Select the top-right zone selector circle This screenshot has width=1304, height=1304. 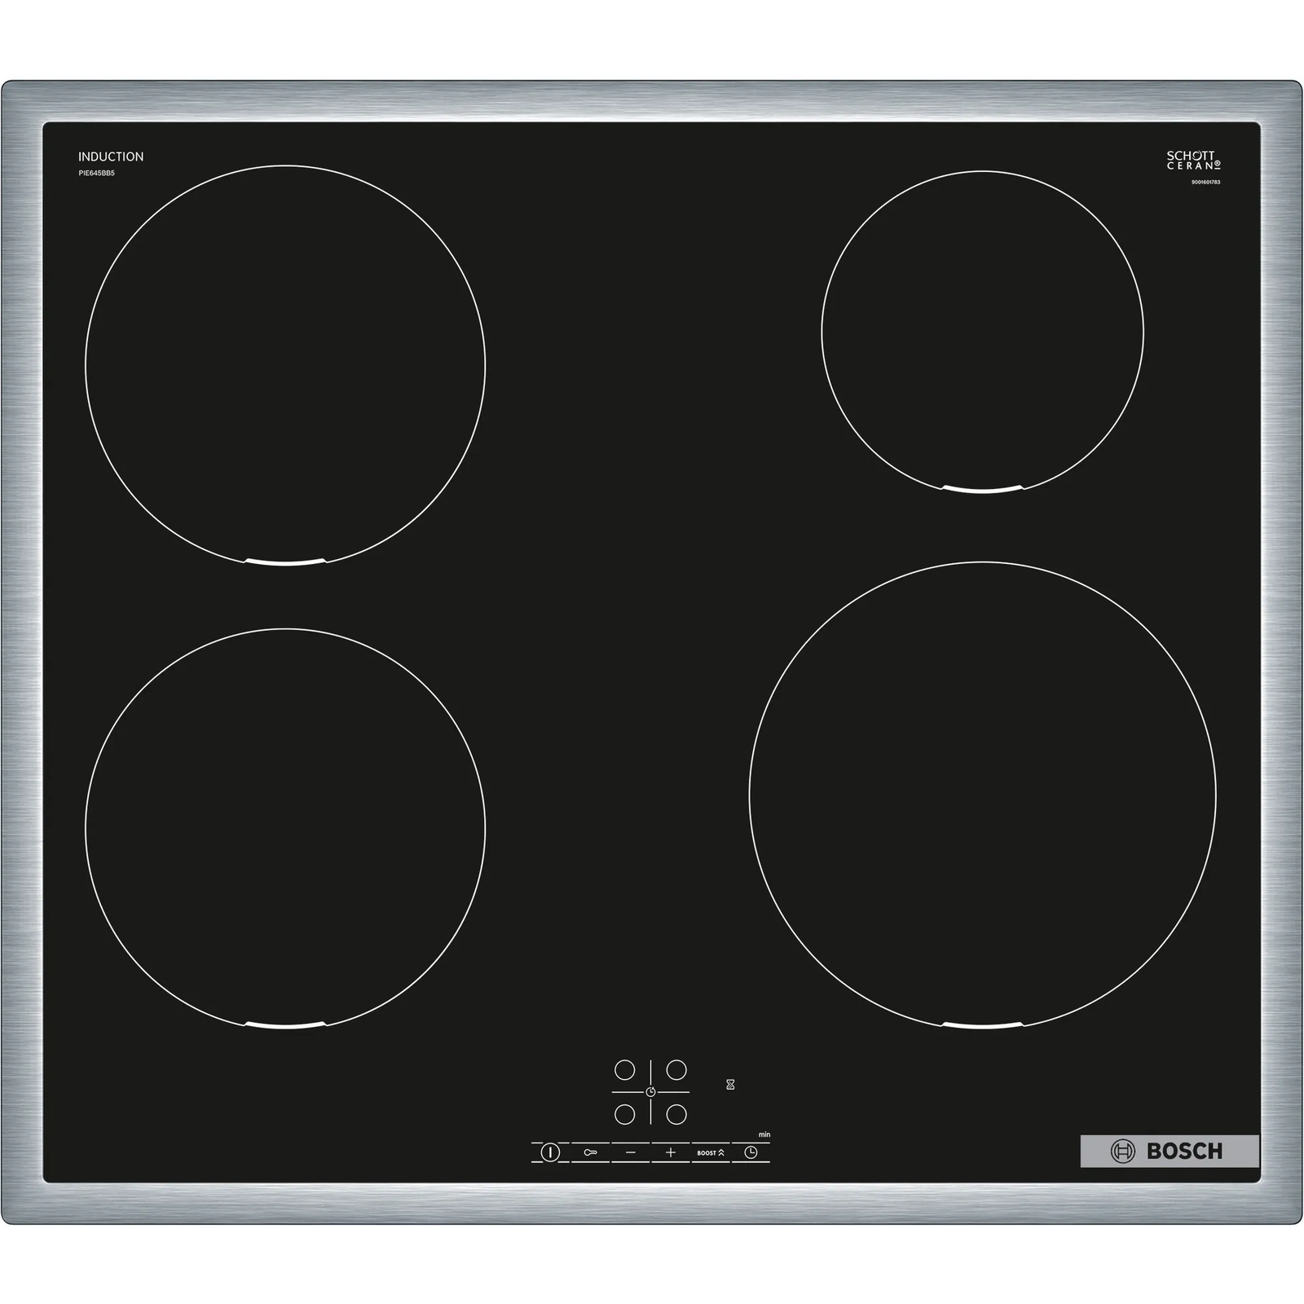click(x=676, y=1069)
